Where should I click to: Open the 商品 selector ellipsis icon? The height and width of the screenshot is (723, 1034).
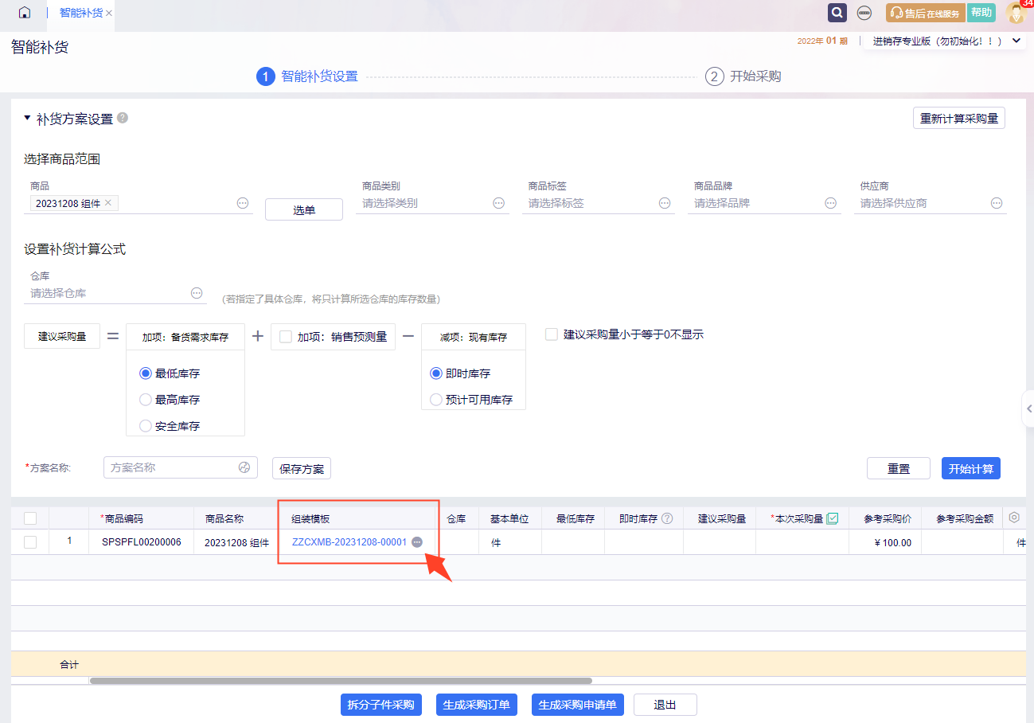tap(243, 203)
